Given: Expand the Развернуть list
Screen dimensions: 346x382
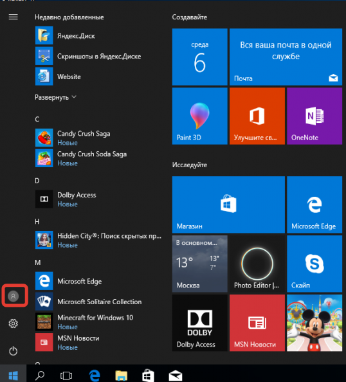Looking at the screenshot, I should coord(55,97).
